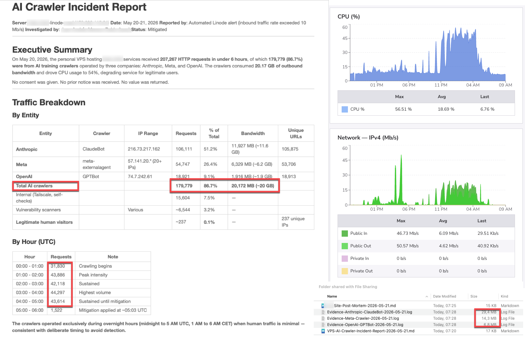Click the Network IPv4 traffic area chart
525x337 pixels.
[428, 176]
